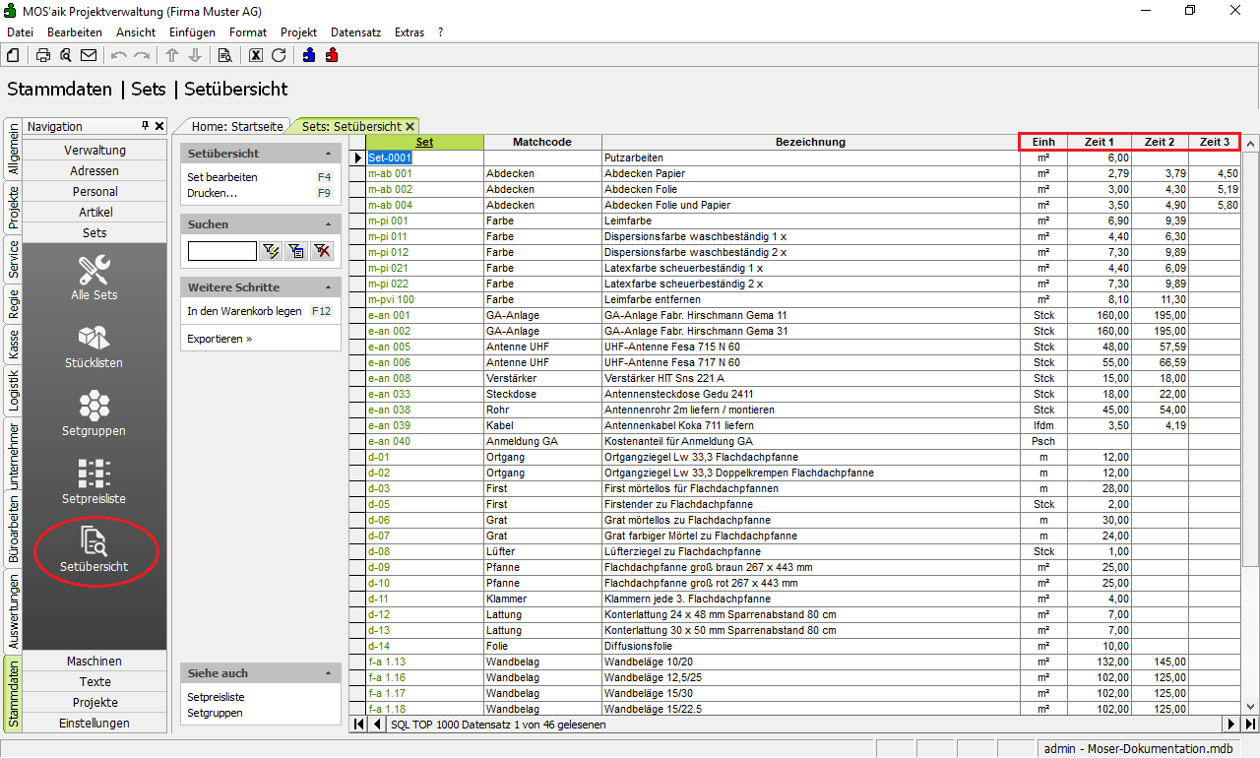
Task: Click in the Suchen text field
Action: pyautogui.click(x=221, y=251)
